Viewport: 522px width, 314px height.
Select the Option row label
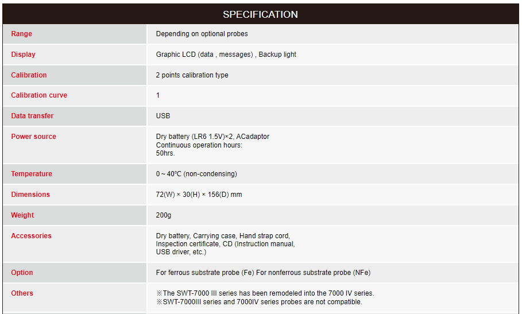pyautogui.click(x=22, y=273)
